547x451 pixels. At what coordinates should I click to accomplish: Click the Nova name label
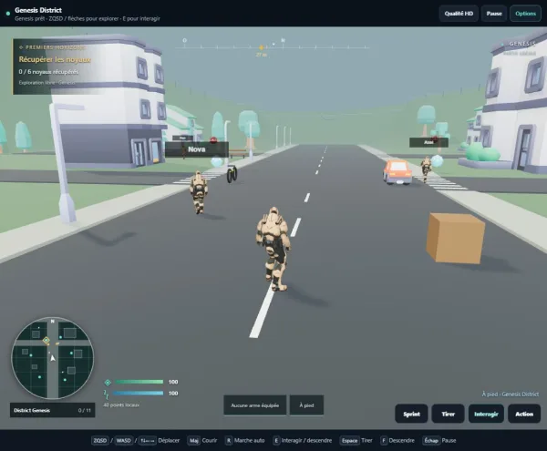click(197, 149)
